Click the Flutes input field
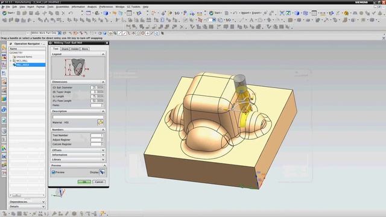Viewport: 386px width, 217px height. click(97, 105)
